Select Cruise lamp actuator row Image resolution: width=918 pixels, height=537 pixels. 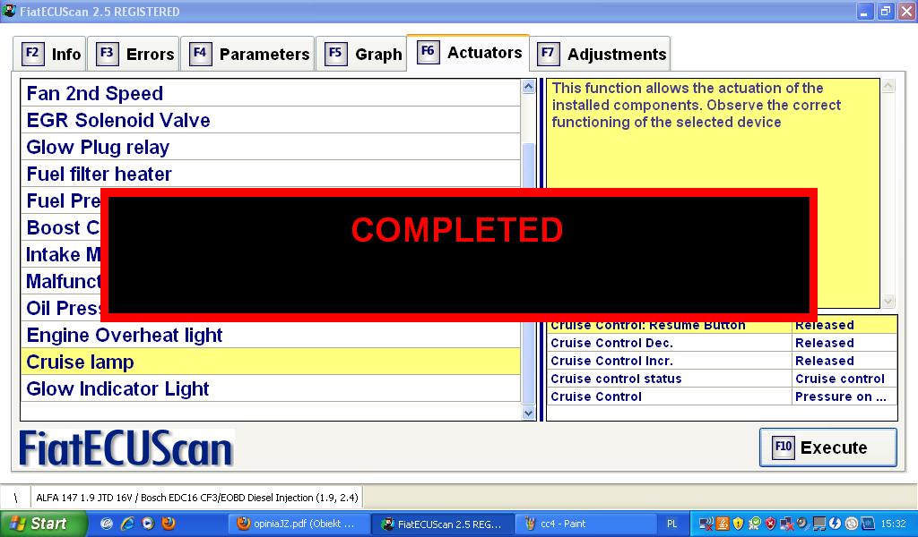tap(271, 362)
